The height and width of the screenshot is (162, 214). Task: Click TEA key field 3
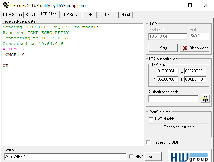coord(195,71)
